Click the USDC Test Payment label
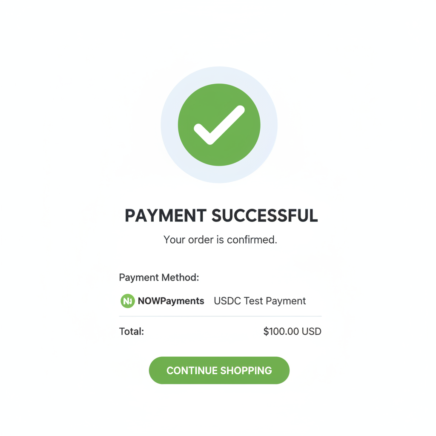The height and width of the screenshot is (436, 436). pyautogui.click(x=260, y=301)
